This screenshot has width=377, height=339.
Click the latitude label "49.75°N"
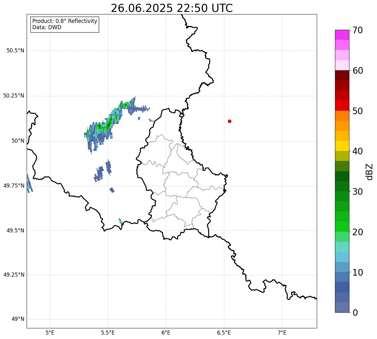(x=14, y=186)
